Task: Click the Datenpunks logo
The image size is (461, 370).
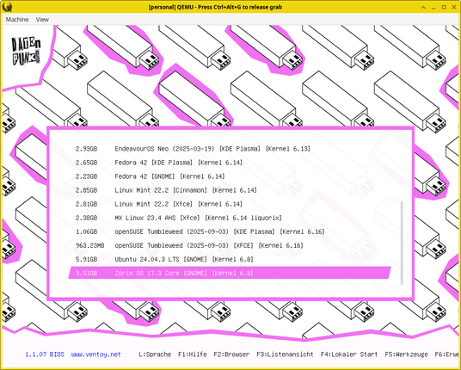Action: 26,51
